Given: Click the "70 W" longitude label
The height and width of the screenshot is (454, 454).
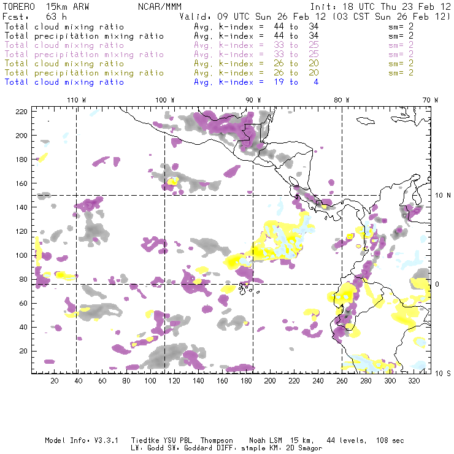Looking at the screenshot, I should coord(430,100).
